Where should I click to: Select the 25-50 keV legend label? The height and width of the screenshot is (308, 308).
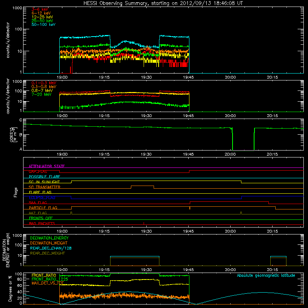tap(42, 21)
